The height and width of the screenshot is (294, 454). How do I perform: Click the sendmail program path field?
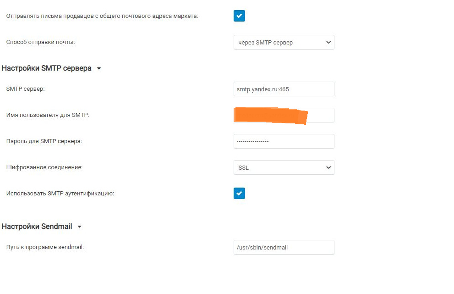[x=284, y=247]
